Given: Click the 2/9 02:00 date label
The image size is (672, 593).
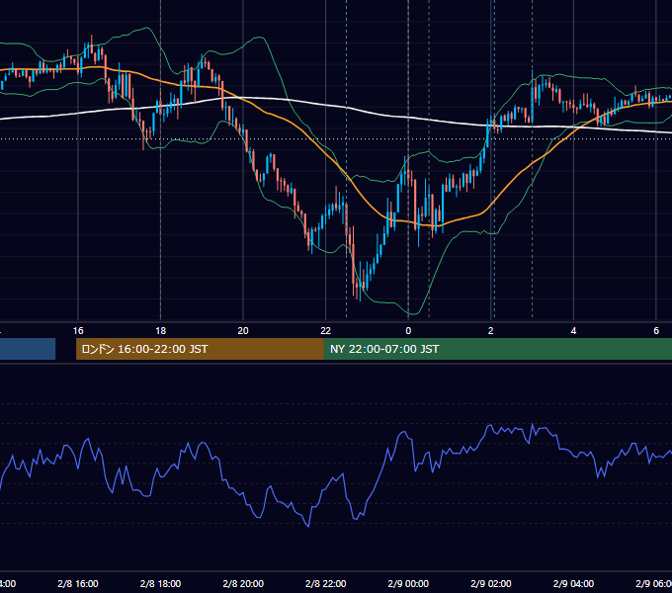Looking at the screenshot, I should point(491,583).
